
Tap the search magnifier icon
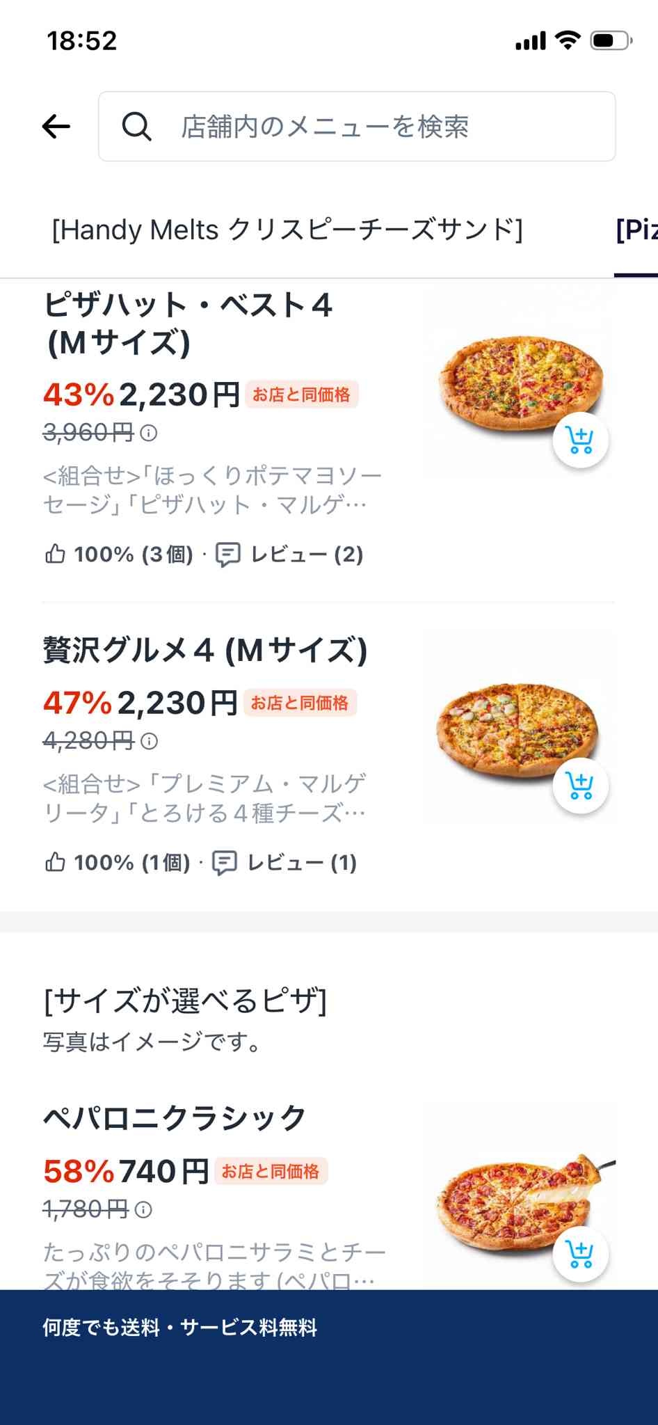click(136, 127)
